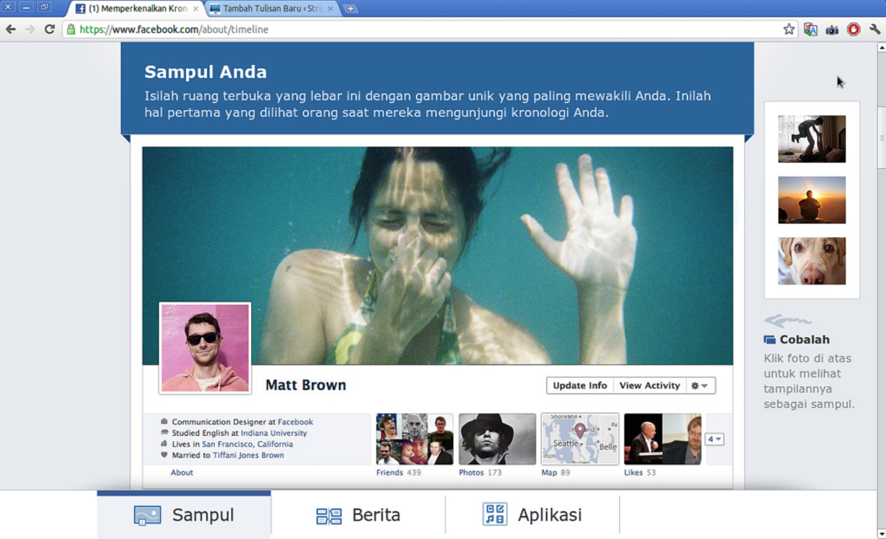Open the Chrome wrench menu
The height and width of the screenshot is (539, 886).
875,29
